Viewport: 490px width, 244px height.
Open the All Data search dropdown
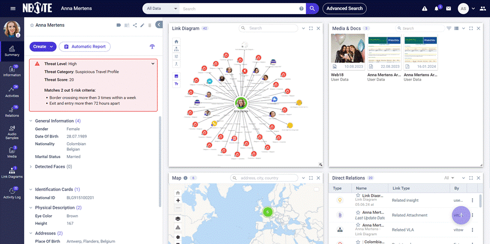(x=161, y=9)
